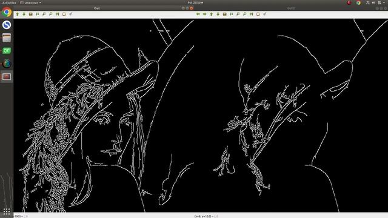388x218 pixels.
Task: Open the blue S app in dock
Action: 7,25
